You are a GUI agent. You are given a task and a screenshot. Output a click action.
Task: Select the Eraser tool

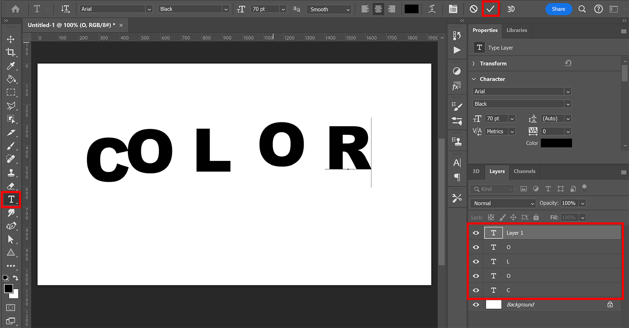pyautogui.click(x=11, y=186)
